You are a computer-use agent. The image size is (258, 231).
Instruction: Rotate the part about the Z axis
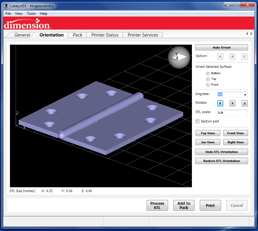(x=244, y=103)
